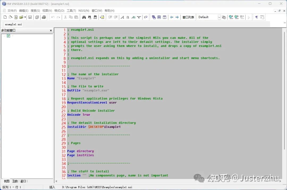Open the 文件(F) menu
287x190 pixels.
(12, 11)
